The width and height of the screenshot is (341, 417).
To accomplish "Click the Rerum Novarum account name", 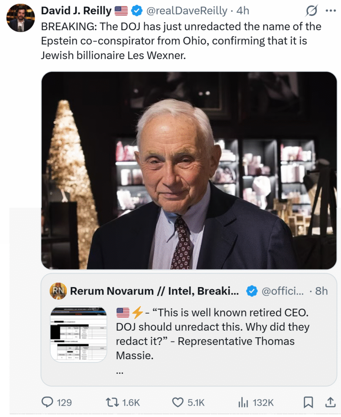I will point(154,291).
